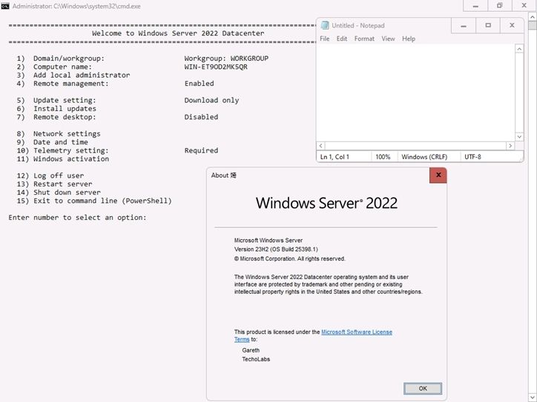Screen dimensions: 537x402
Task: Click cmd window scrollbar up arrow
Action: (x=533, y=16)
